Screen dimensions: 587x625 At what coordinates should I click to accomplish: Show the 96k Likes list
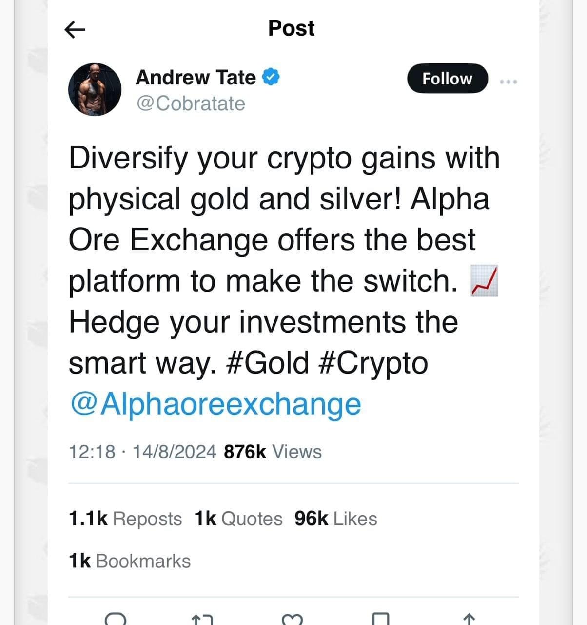335,519
